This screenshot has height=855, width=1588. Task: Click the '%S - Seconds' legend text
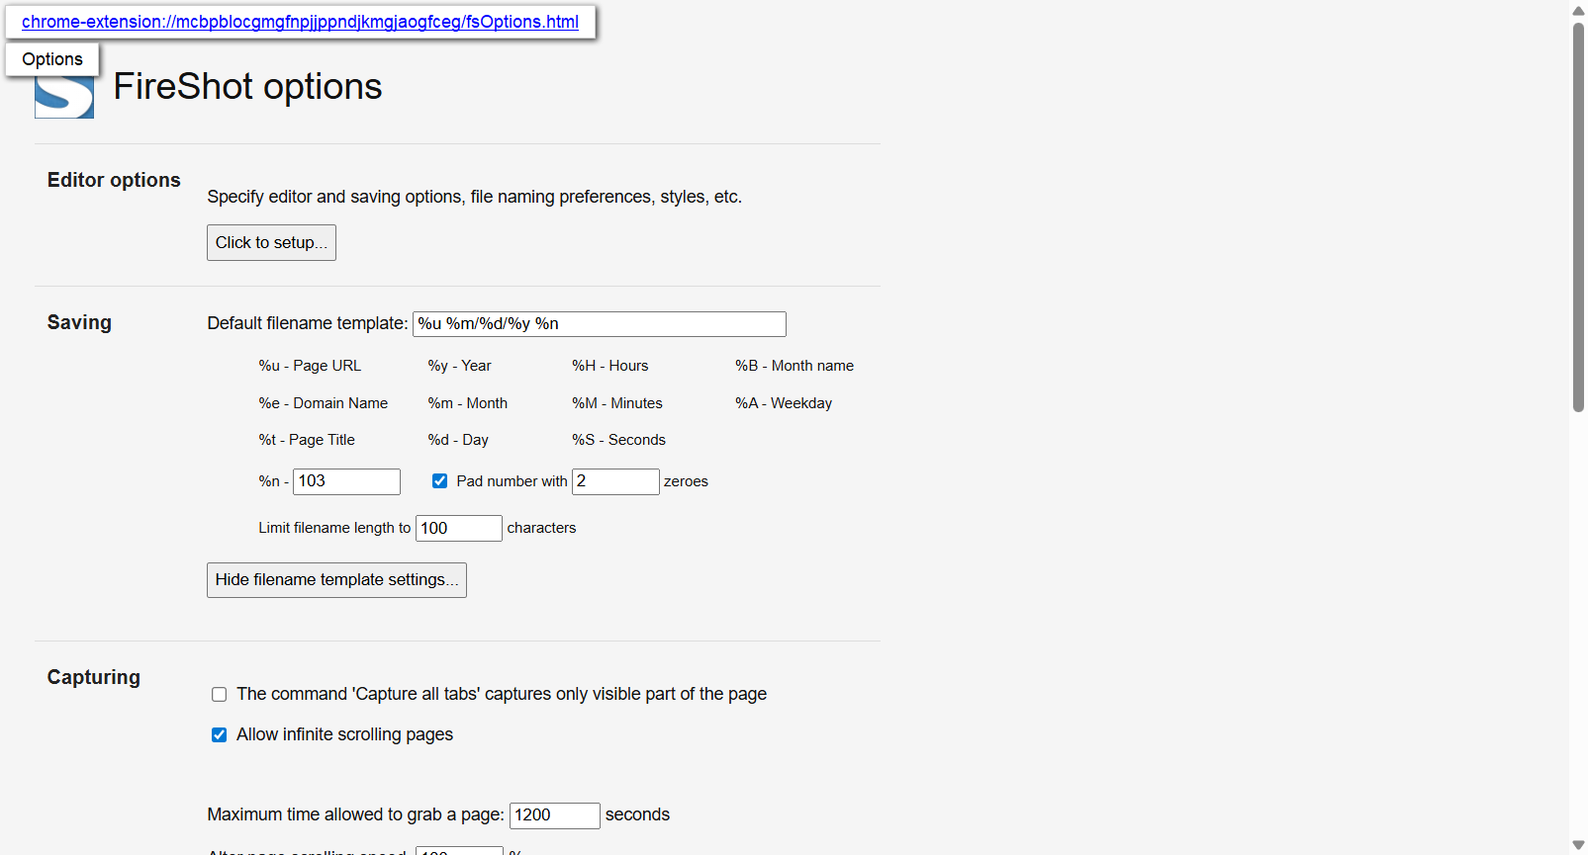(618, 440)
